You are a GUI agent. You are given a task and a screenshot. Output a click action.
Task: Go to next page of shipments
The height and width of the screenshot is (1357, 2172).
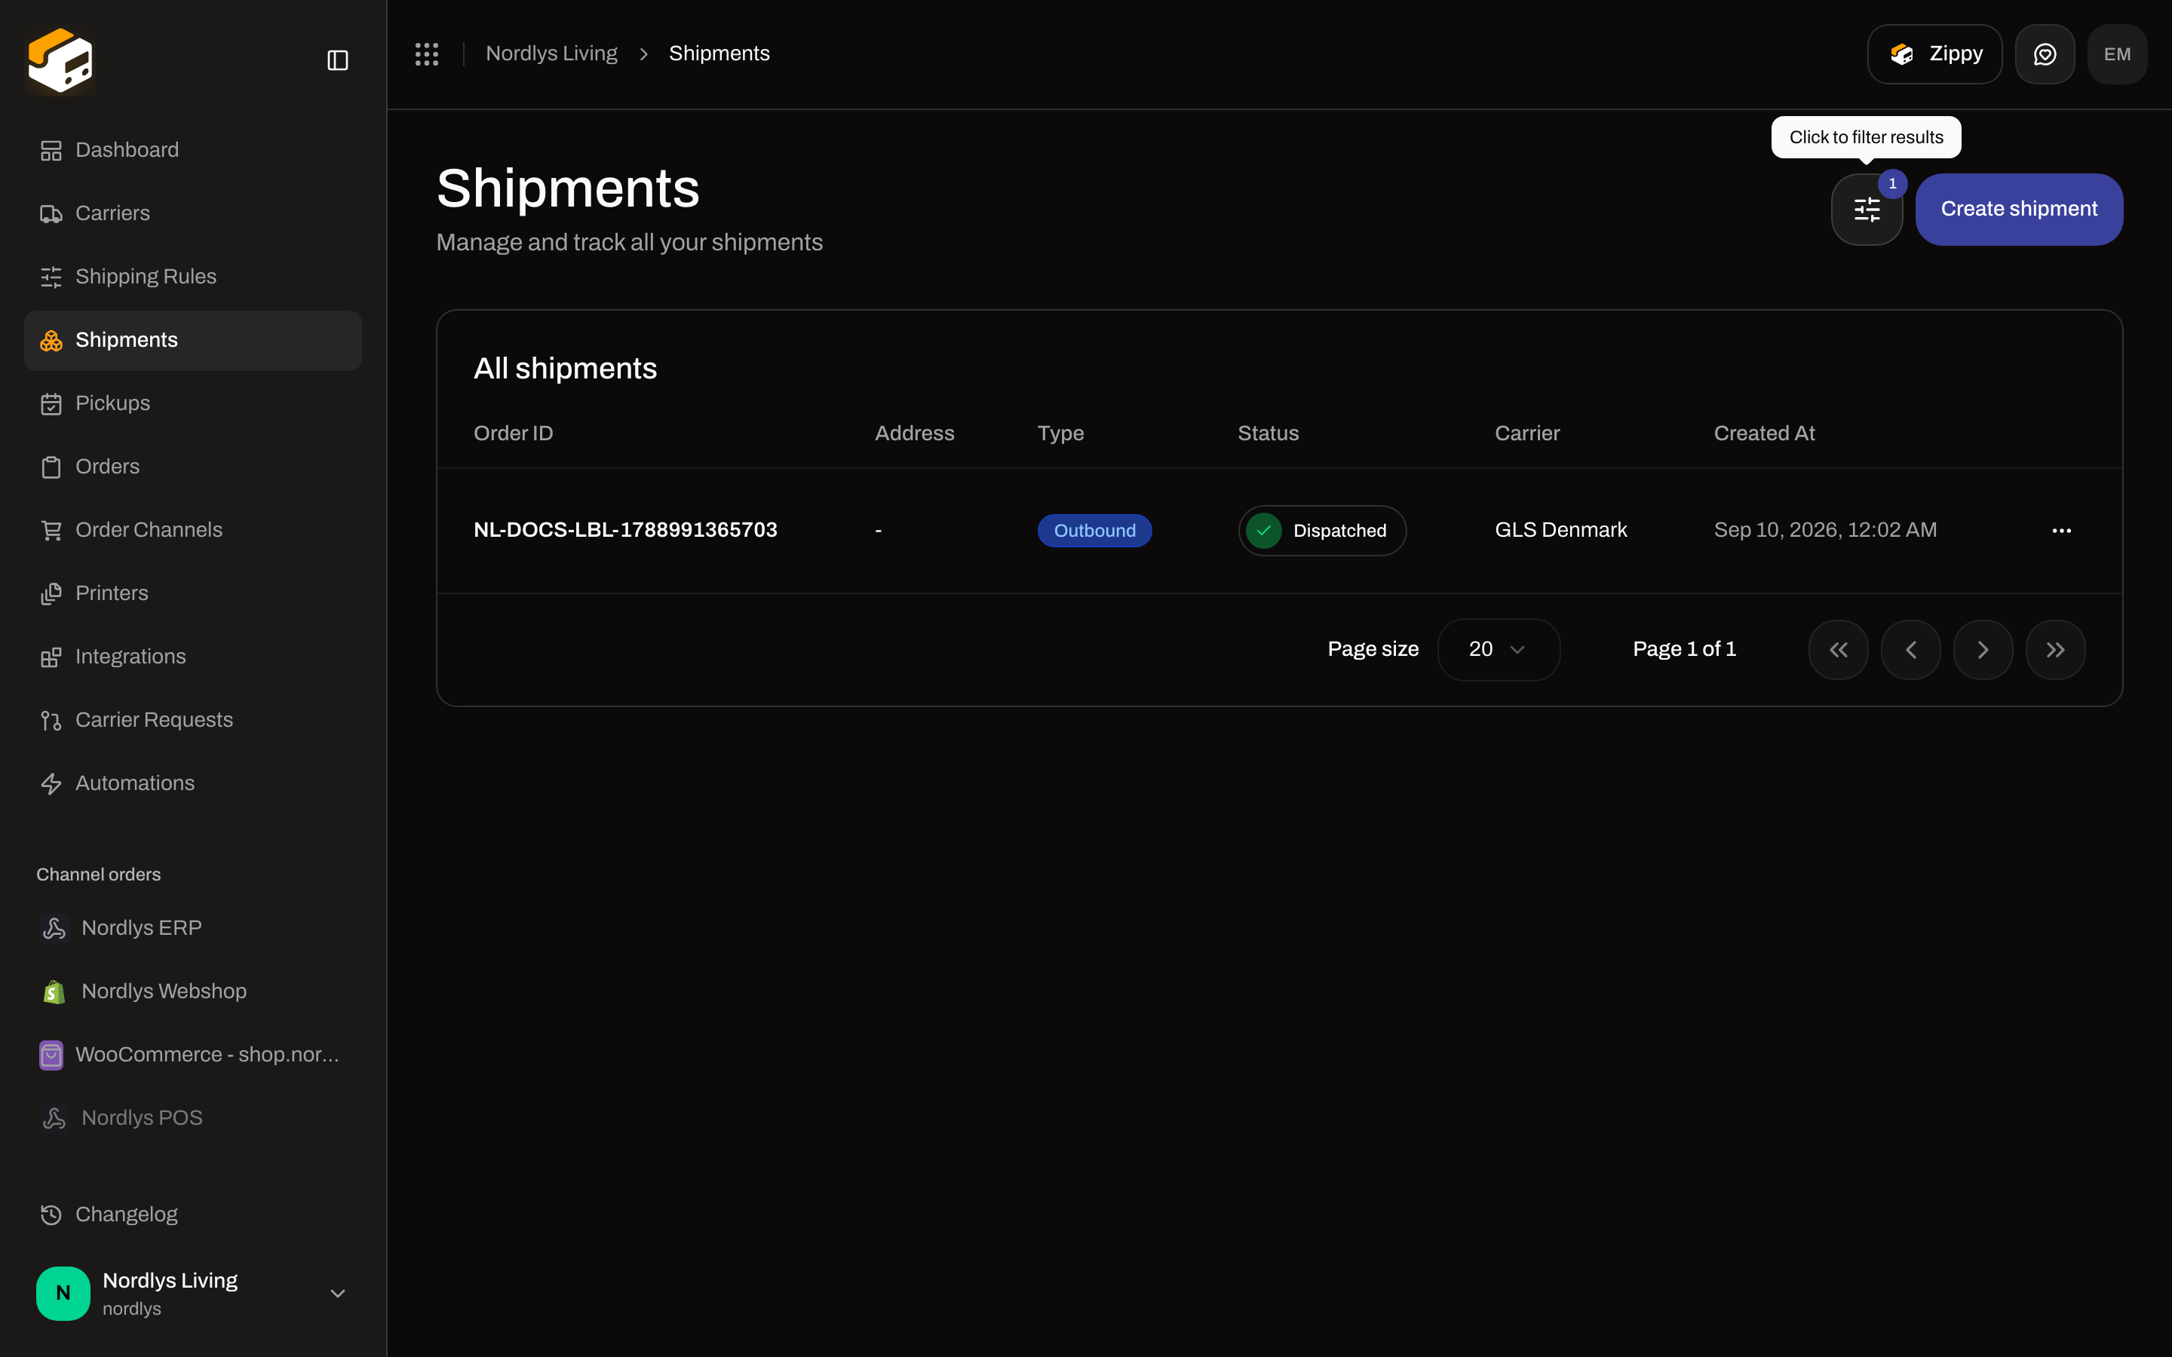click(x=1983, y=650)
